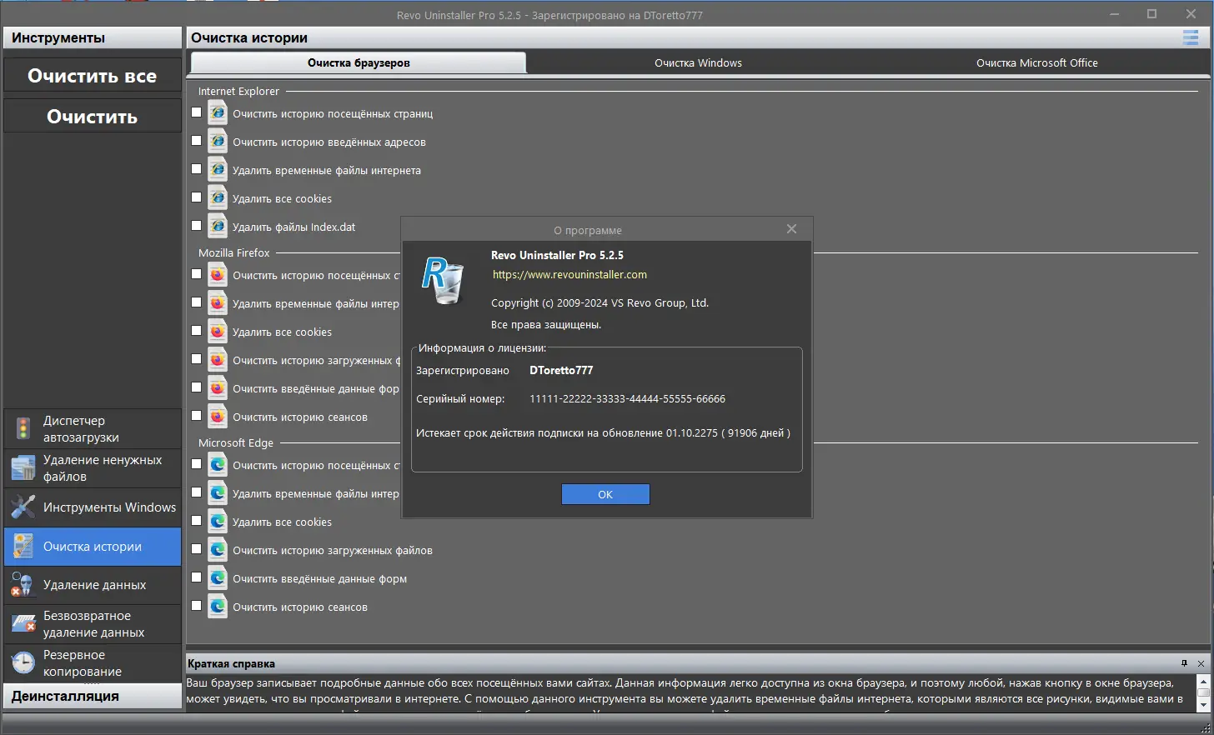Click the Очистить все button
Screen dimensions: 1214x735
click(x=93, y=76)
